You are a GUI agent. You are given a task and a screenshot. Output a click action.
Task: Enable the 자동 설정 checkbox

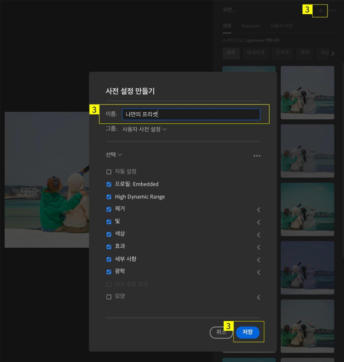[x=109, y=172]
